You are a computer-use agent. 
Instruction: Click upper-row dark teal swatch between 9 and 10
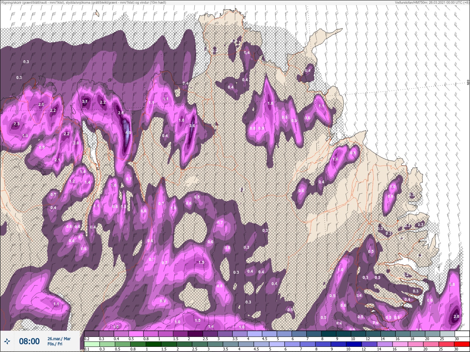coord(344,334)
